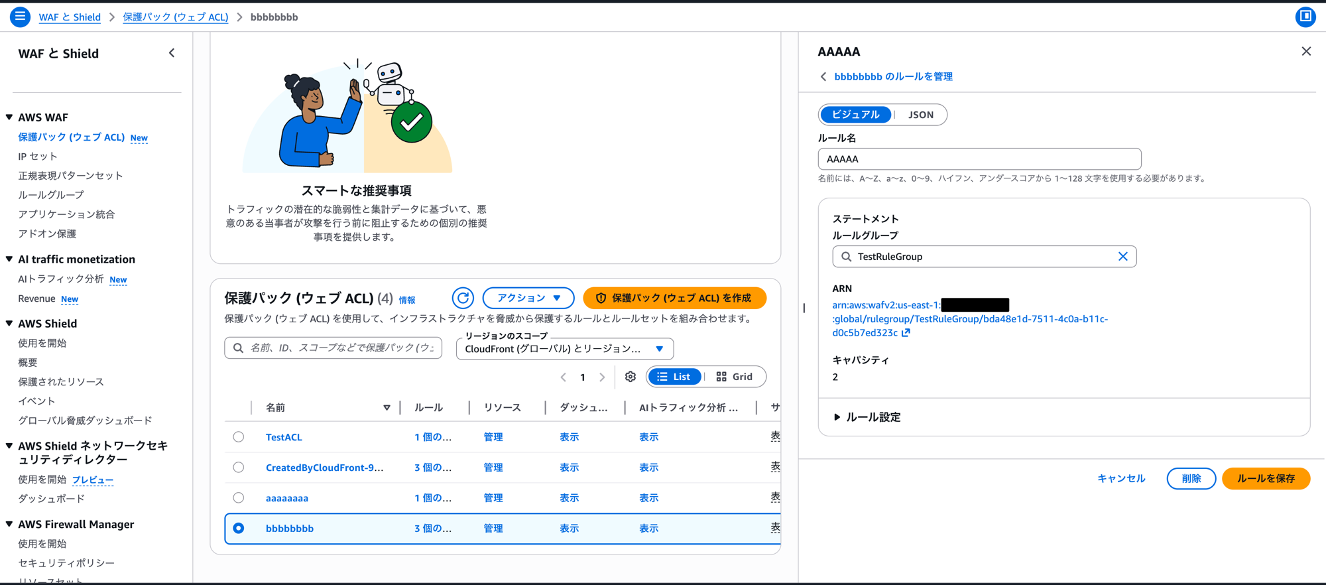Viewport: 1326px width, 585px height.
Task: Switch to the ビジュアル tab
Action: coord(855,115)
